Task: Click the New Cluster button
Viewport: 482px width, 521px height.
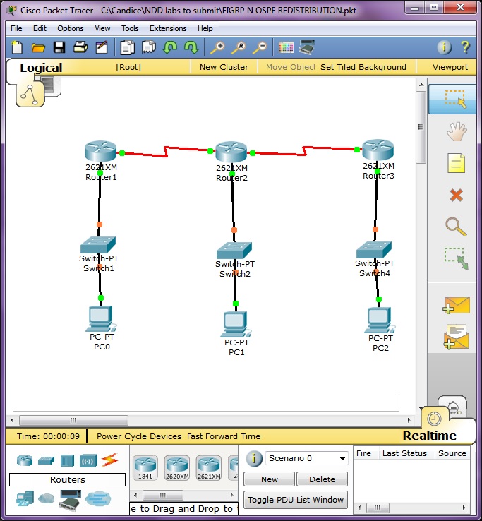Action: pyautogui.click(x=224, y=67)
